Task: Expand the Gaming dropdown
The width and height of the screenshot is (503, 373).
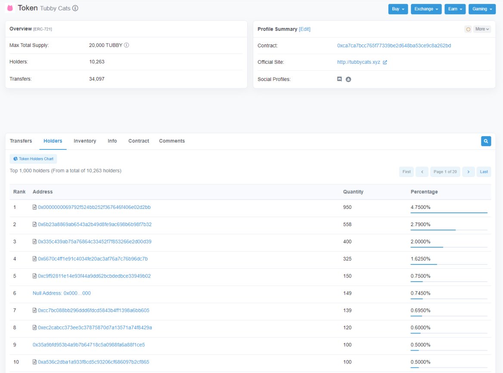Action: coord(482,9)
